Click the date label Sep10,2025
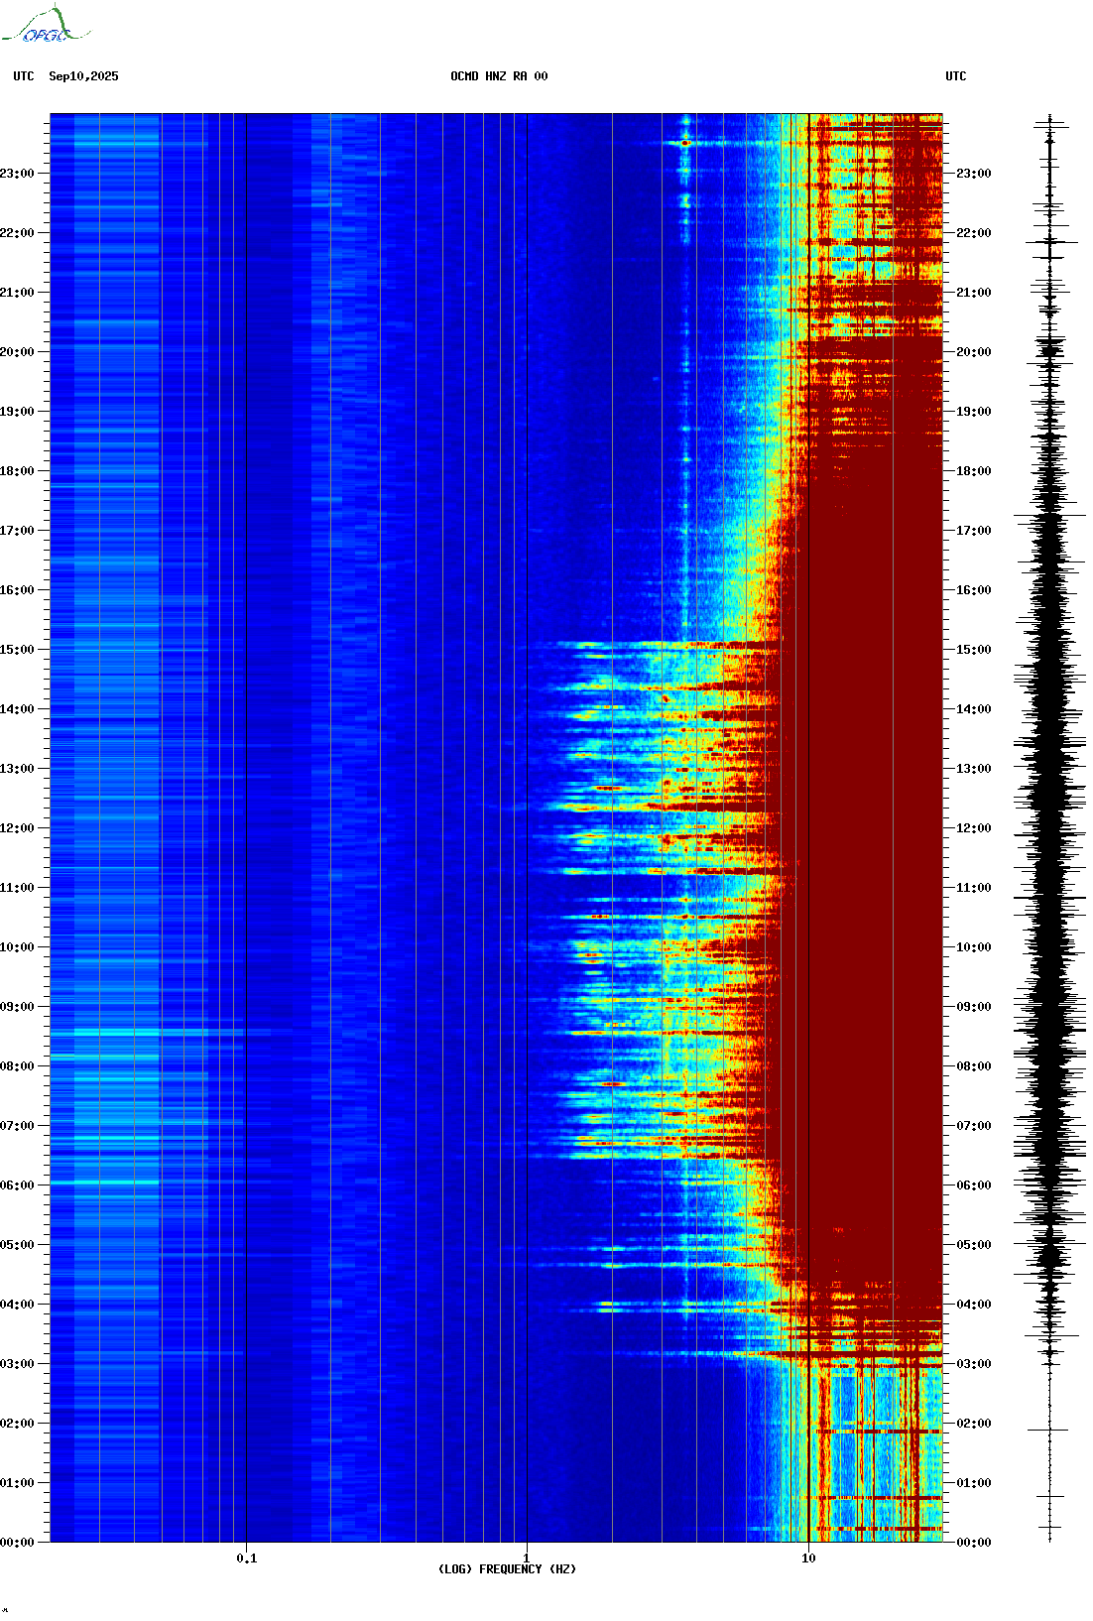The height and width of the screenshot is (1621, 1093). [x=83, y=76]
